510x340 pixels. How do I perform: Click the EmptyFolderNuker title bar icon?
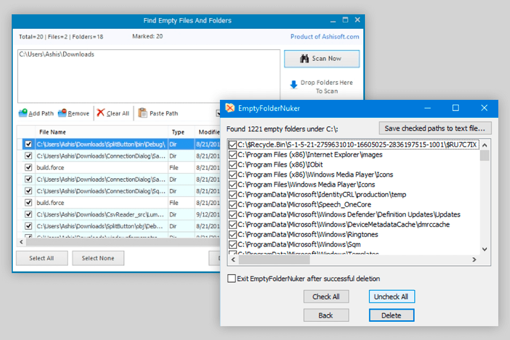pos(229,108)
